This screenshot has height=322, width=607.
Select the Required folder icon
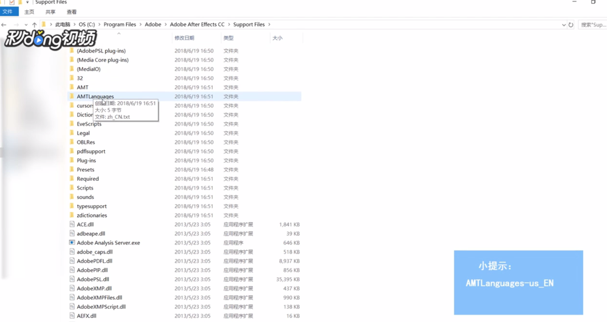[x=72, y=179]
